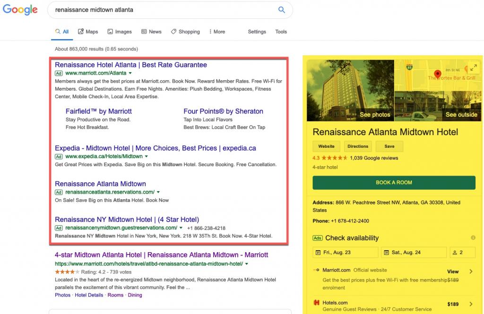
Task: Open the Fairfield by Marriott sitelink
Action: tap(98, 111)
